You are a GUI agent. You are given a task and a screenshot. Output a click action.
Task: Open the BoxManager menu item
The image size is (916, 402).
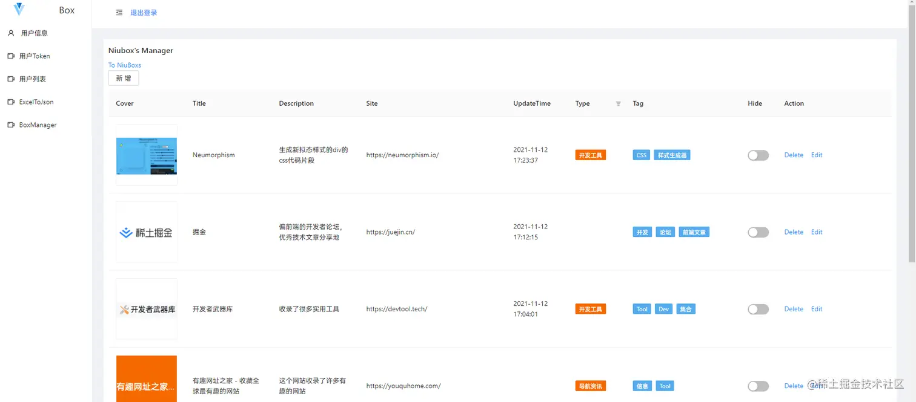coord(46,125)
